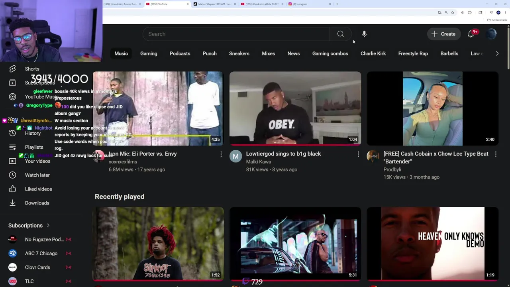Open options for Cash Cobain Type Beat video

pyautogui.click(x=496, y=154)
